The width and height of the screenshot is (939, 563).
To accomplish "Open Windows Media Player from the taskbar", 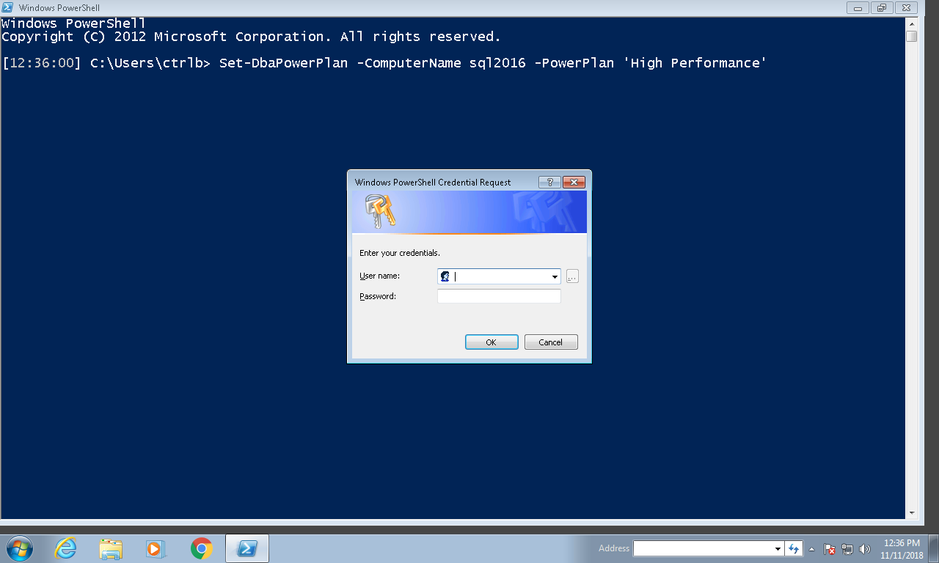I will tap(155, 548).
